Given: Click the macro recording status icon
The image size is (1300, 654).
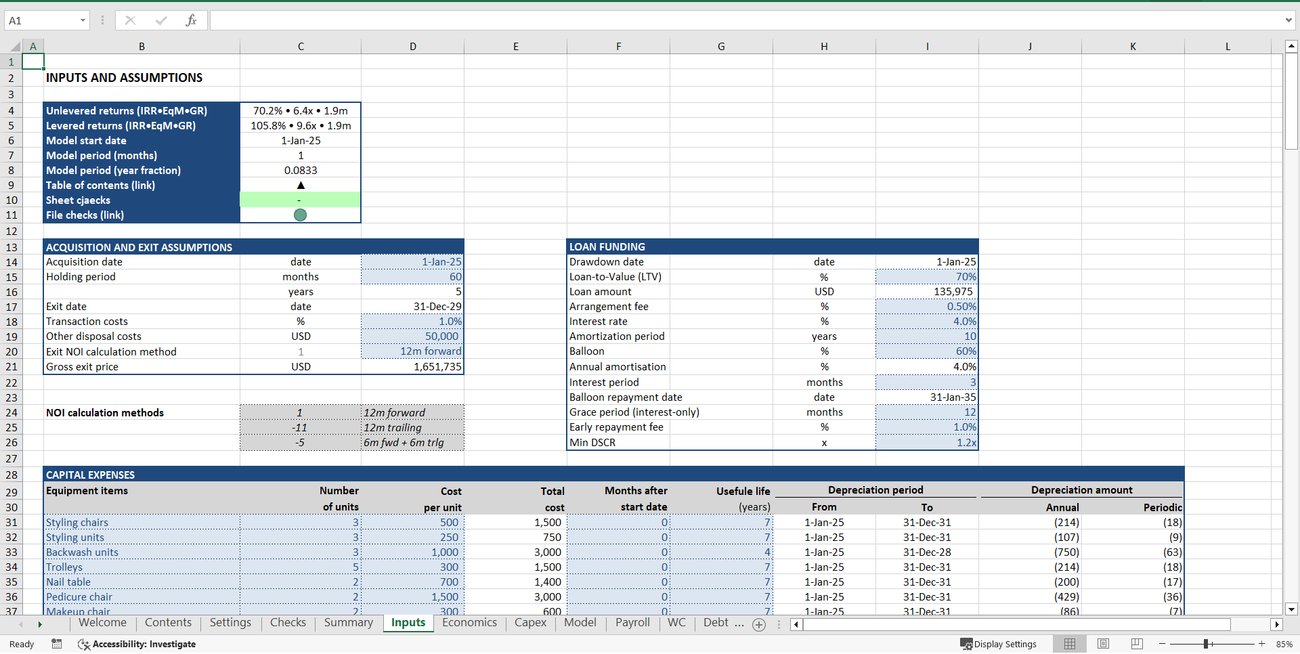Looking at the screenshot, I should pyautogui.click(x=57, y=644).
